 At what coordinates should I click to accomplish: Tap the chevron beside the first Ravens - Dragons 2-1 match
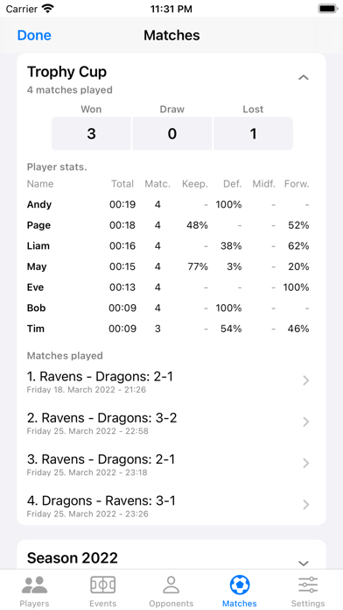(306, 380)
